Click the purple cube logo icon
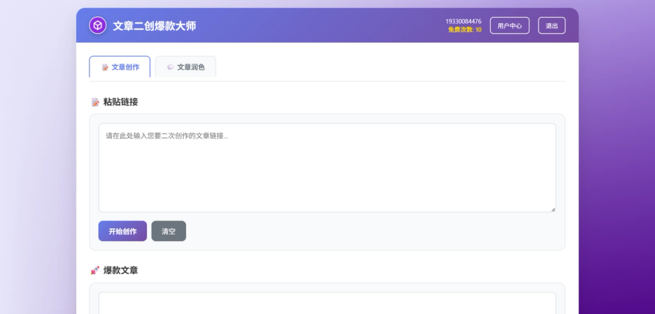This screenshot has width=655, height=314. click(x=98, y=26)
